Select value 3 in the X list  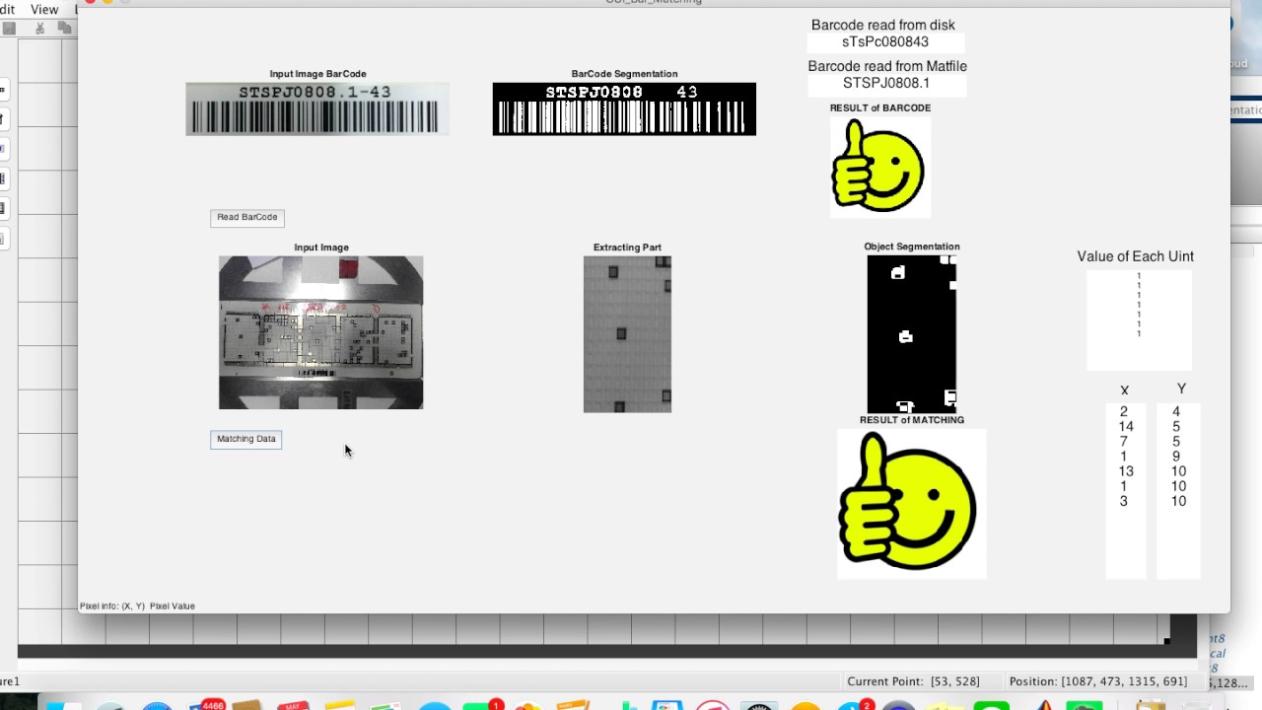coord(1124,501)
